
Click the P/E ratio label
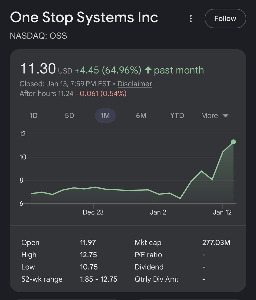point(148,255)
